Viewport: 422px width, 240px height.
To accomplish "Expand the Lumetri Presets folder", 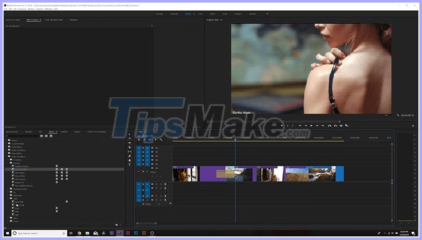I will pyautogui.click(x=6, y=144).
